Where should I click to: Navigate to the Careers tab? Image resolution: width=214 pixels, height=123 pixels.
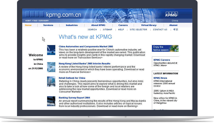coord(123,25)
